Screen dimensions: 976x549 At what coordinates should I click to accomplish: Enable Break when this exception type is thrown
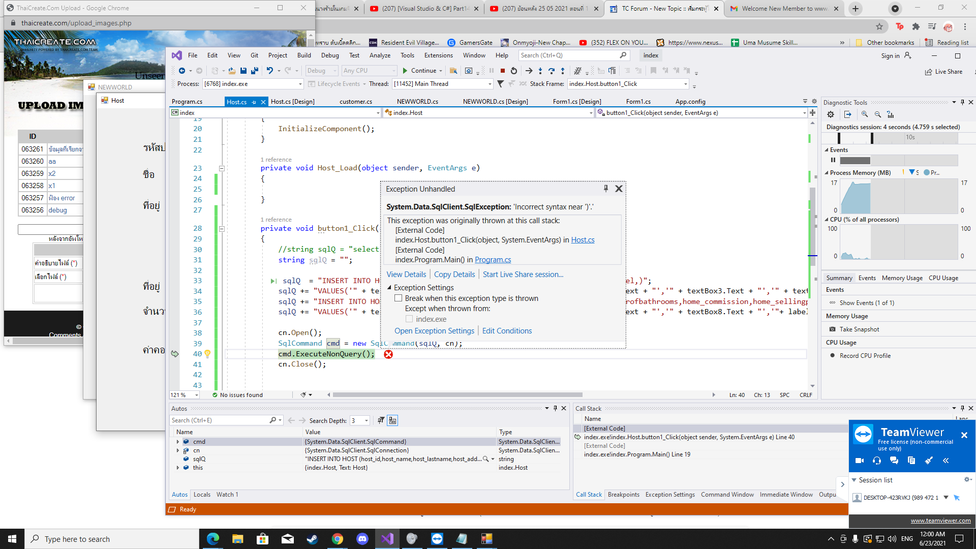pos(399,298)
